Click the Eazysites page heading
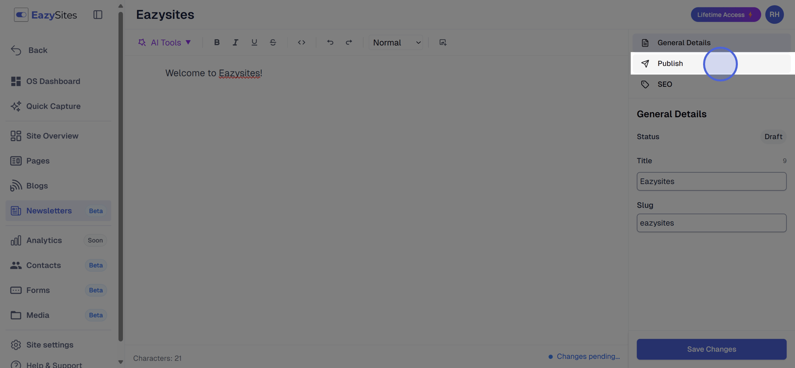The height and width of the screenshot is (368, 795). (x=165, y=14)
